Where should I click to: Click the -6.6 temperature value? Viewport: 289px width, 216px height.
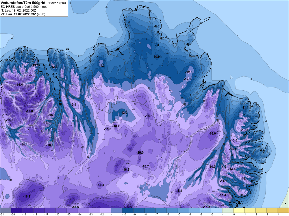(x=157, y=26)
